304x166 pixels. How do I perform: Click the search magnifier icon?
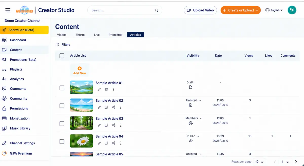click(156, 10)
